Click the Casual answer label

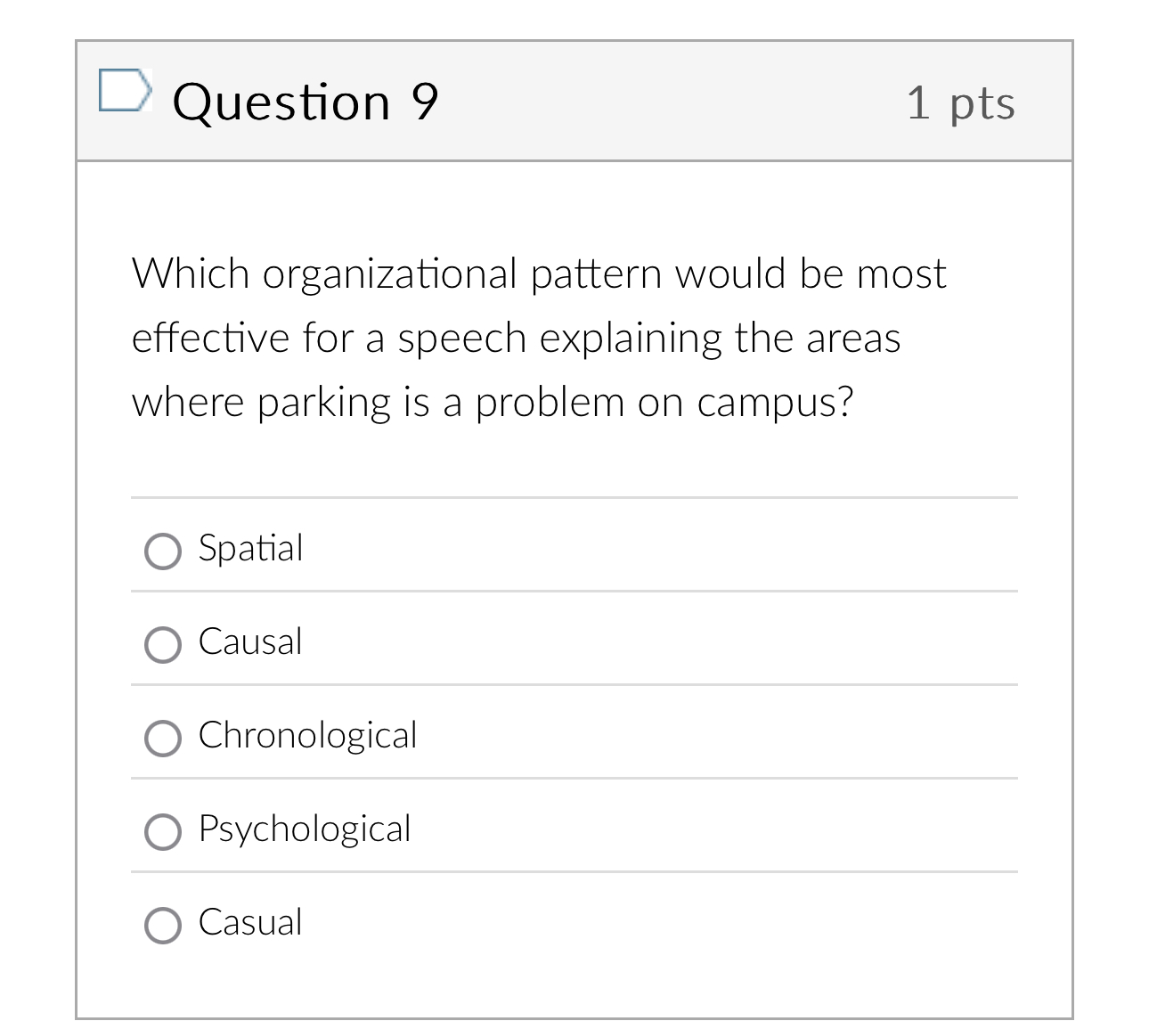coord(249,922)
